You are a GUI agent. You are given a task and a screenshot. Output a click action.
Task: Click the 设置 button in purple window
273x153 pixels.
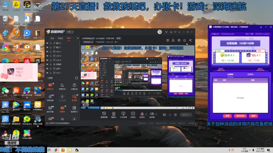[x=227, y=116]
